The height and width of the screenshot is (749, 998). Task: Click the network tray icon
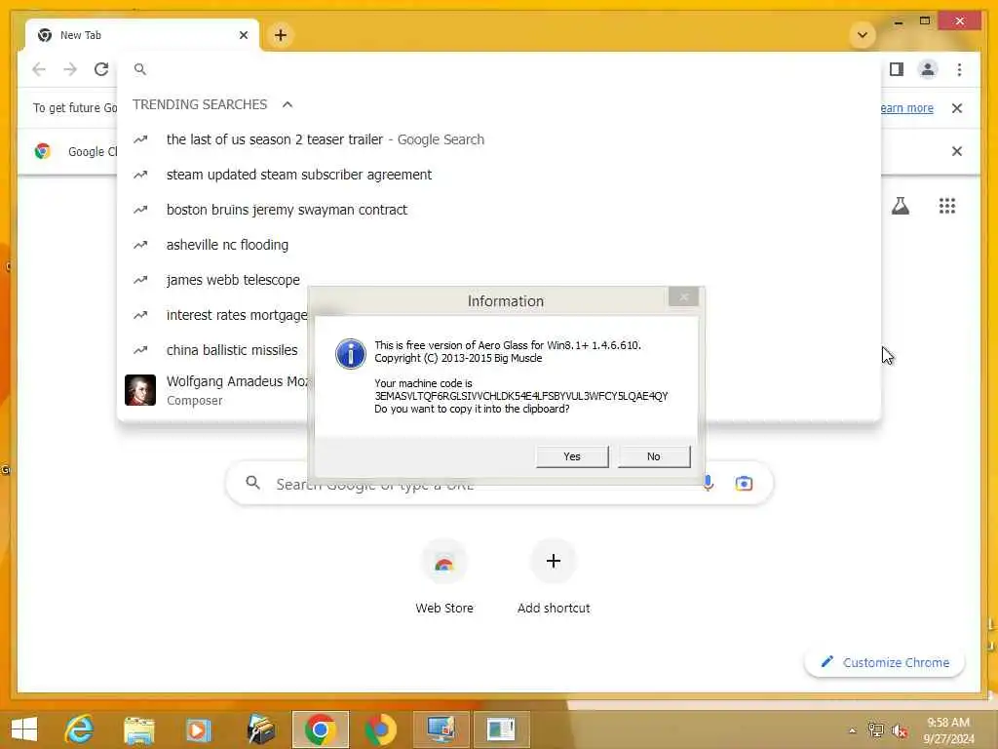pyautogui.click(x=876, y=731)
